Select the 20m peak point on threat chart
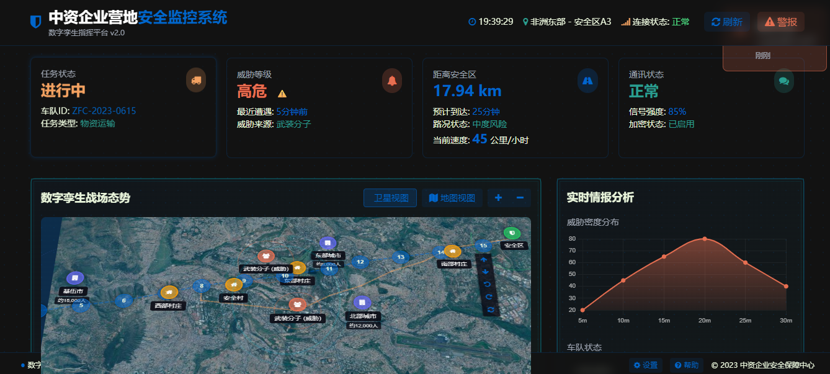The height and width of the screenshot is (374, 830). pos(705,239)
